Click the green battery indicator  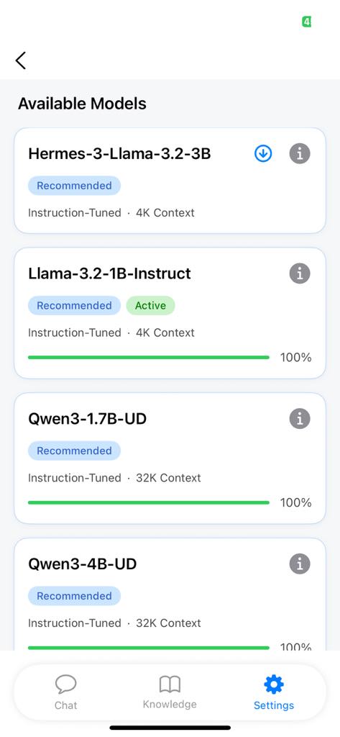tap(306, 21)
